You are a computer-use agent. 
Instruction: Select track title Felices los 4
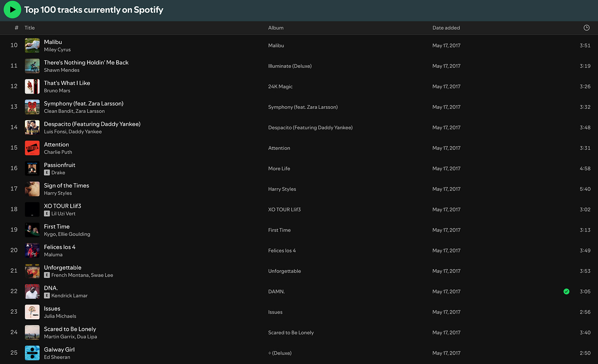60,247
